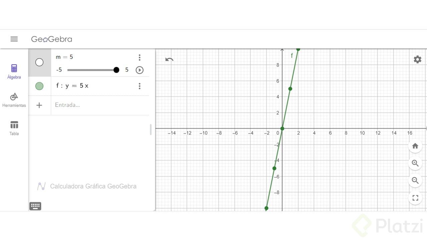Click the plus add-entry icon
The width and height of the screenshot is (427, 240).
tap(39, 105)
